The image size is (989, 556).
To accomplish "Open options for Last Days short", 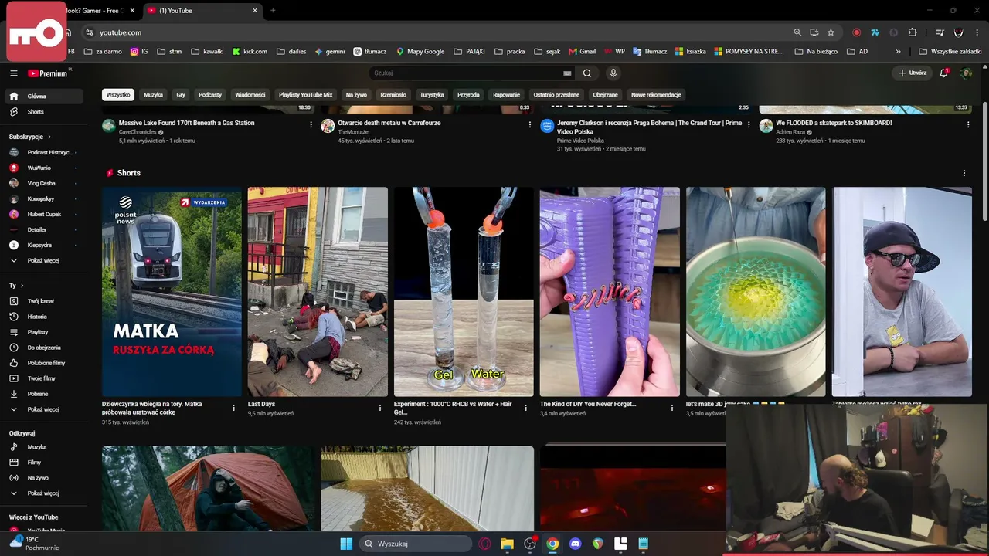I will (x=380, y=408).
